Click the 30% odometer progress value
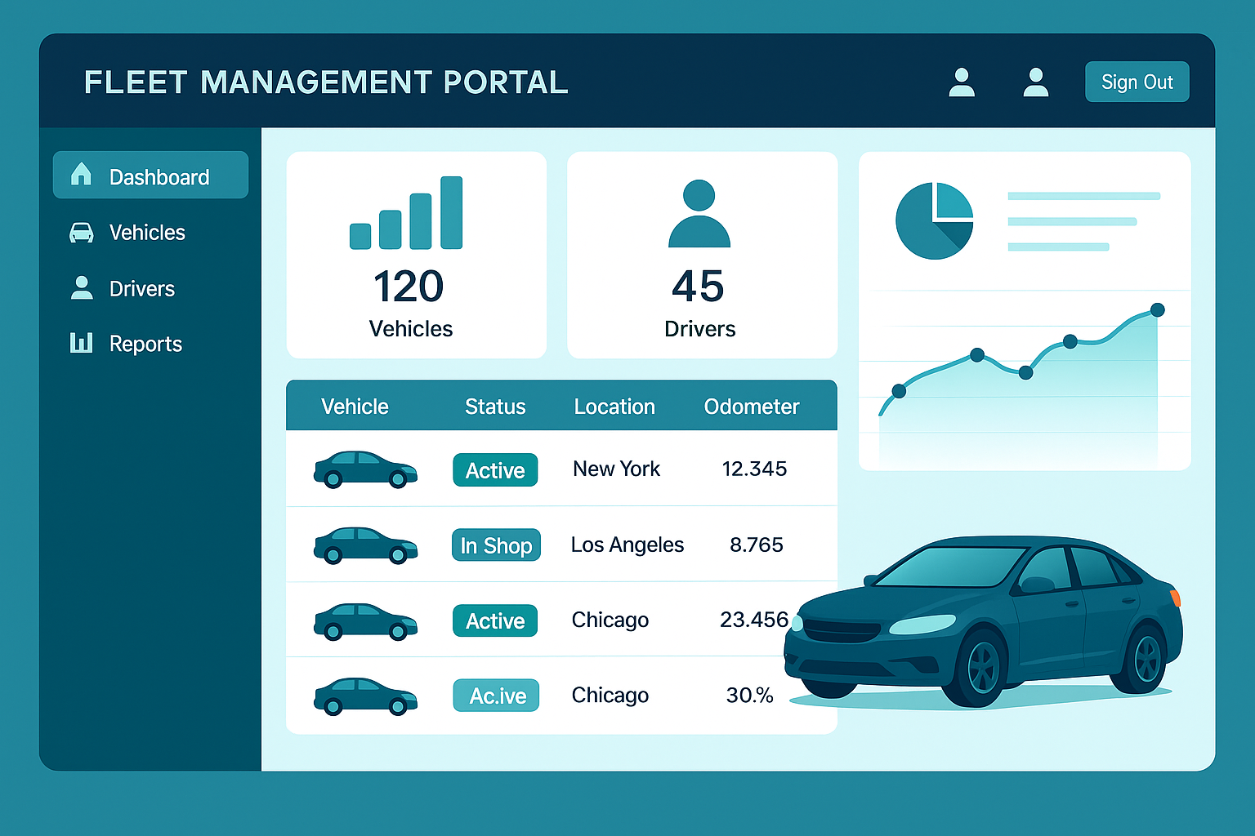Image resolution: width=1255 pixels, height=836 pixels. click(x=749, y=695)
